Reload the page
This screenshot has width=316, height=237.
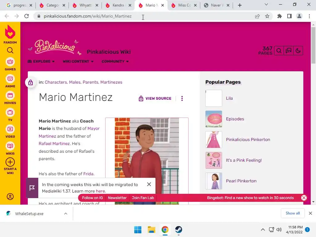(27, 16)
